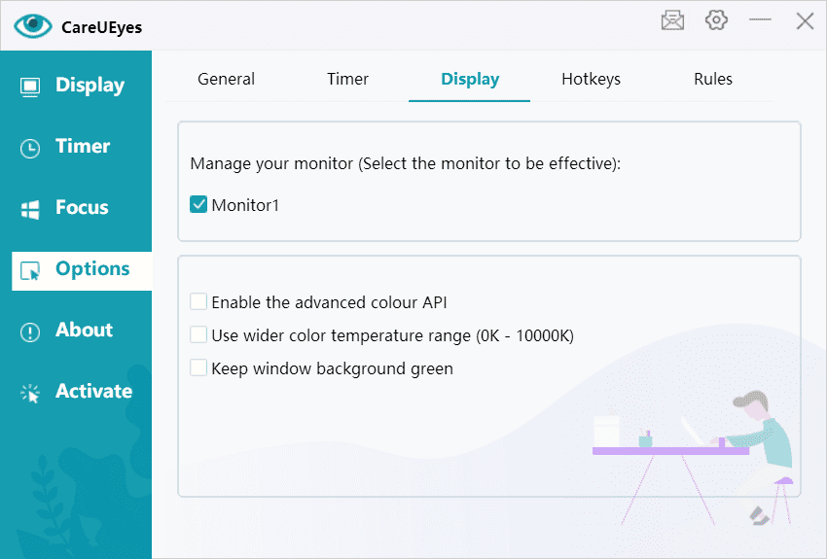Click the About exclamation icon in sidebar
827x559 pixels.
[x=30, y=332]
